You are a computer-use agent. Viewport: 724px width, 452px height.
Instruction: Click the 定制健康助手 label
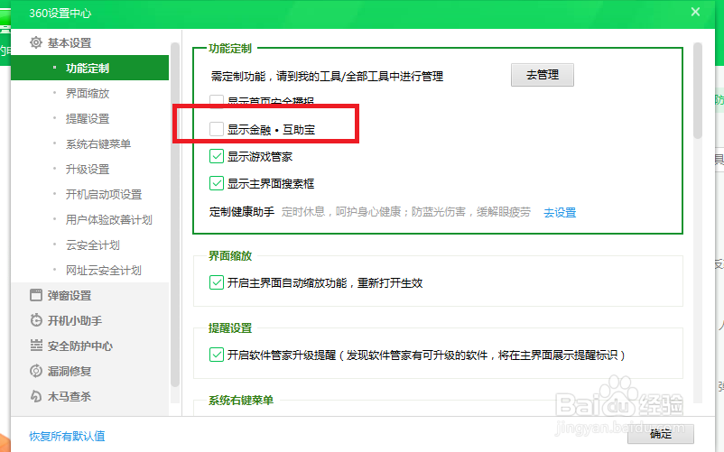pyautogui.click(x=242, y=212)
